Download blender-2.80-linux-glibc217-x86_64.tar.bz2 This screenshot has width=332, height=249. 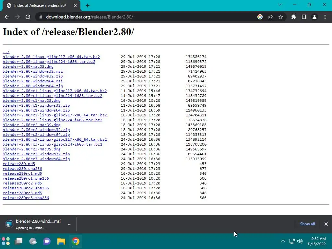tap(51, 57)
